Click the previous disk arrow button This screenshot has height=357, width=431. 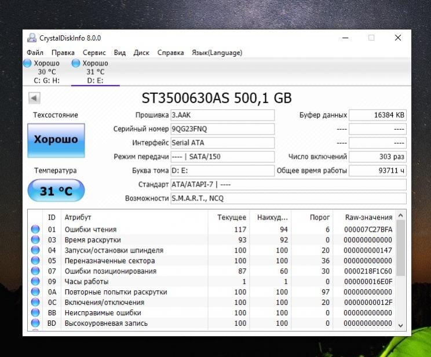point(34,98)
